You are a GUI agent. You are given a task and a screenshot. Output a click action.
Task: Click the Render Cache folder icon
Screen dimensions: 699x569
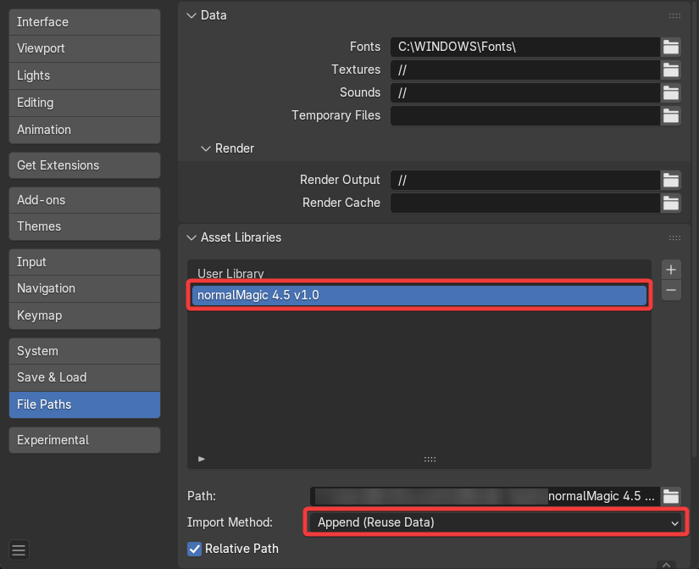coord(671,203)
